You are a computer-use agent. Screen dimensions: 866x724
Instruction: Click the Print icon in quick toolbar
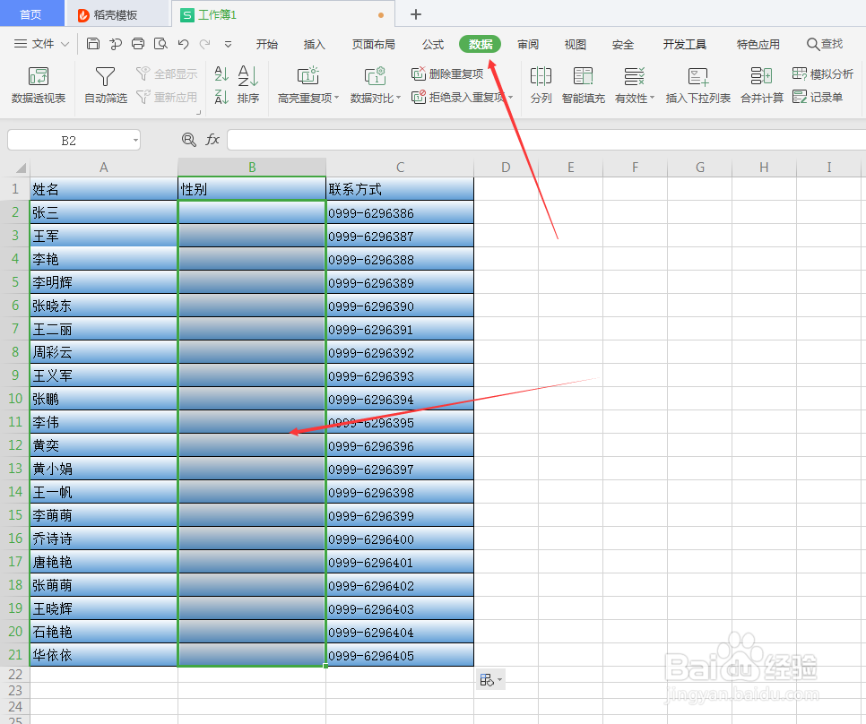point(138,44)
